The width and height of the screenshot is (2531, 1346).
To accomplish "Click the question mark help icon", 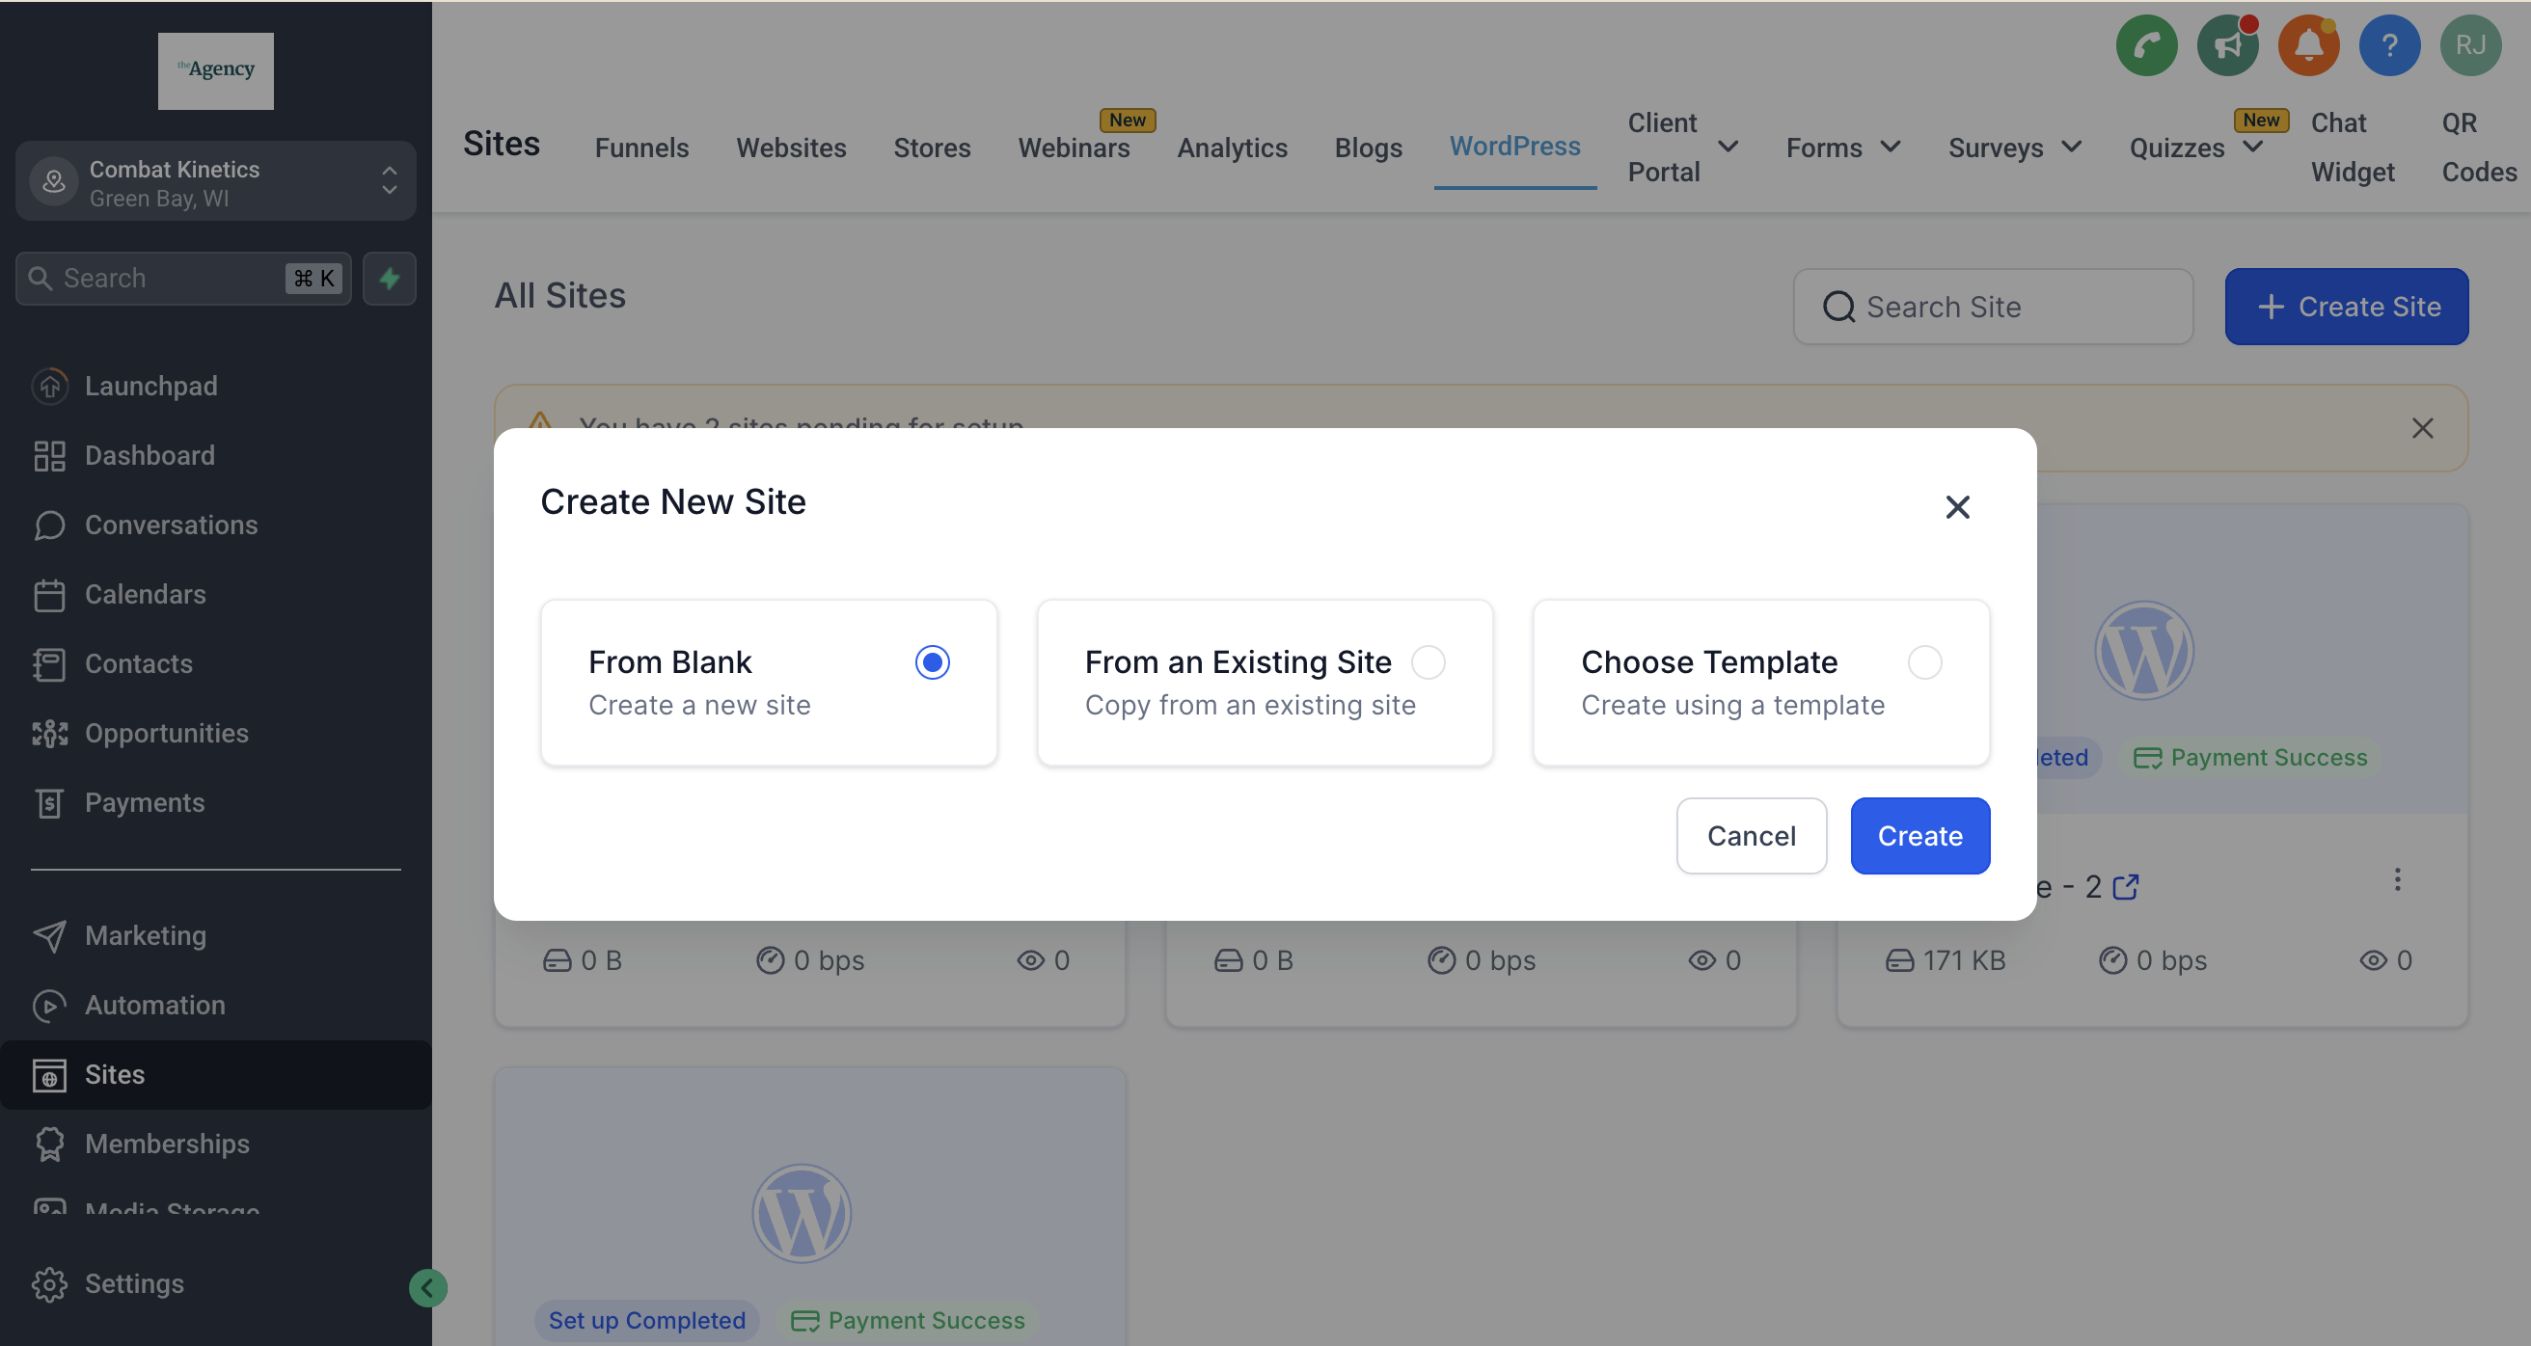I will tap(2388, 45).
